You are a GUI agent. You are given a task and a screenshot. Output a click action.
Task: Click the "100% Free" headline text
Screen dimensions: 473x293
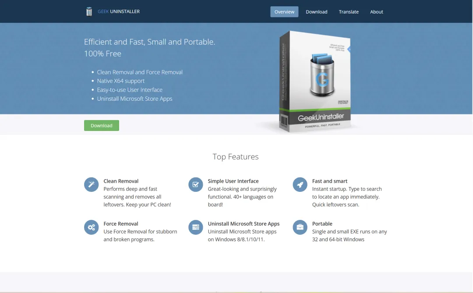(x=102, y=53)
